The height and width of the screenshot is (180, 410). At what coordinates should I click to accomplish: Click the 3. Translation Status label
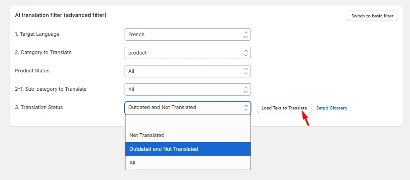click(39, 107)
